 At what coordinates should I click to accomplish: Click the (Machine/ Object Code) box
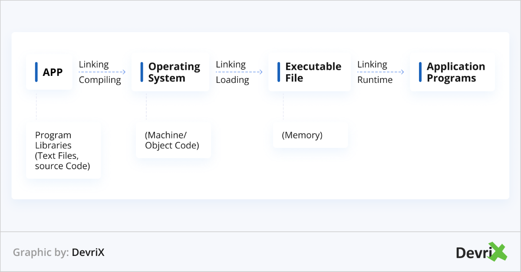tap(173, 140)
